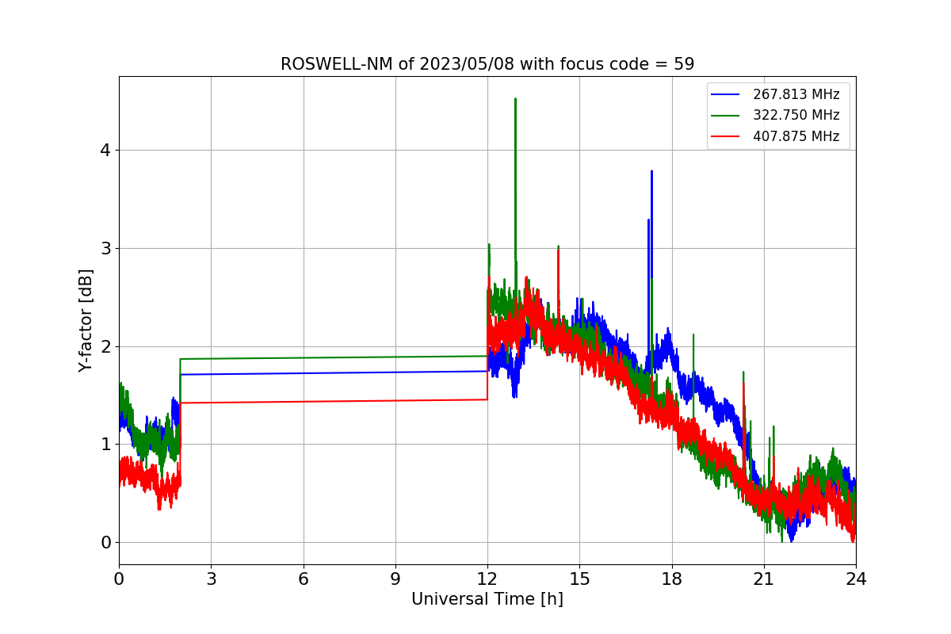This screenshot has width=951, height=634.
Task: Click the flat blue line segment between 2 and 12 h
Action: coord(334,372)
